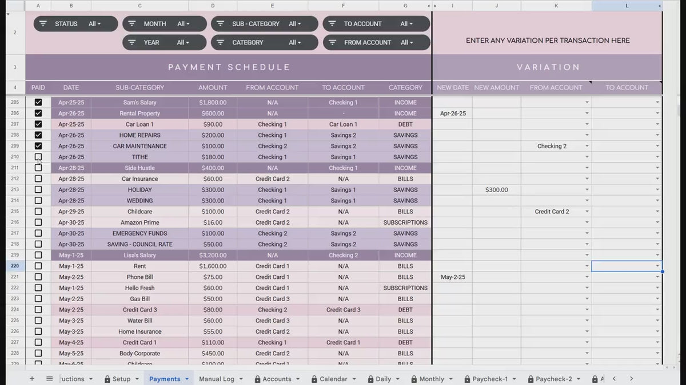The image size is (686, 385).
Task: Select column L header
Action: [x=627, y=6]
